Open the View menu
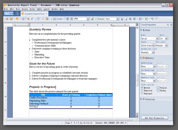 [18, 9]
